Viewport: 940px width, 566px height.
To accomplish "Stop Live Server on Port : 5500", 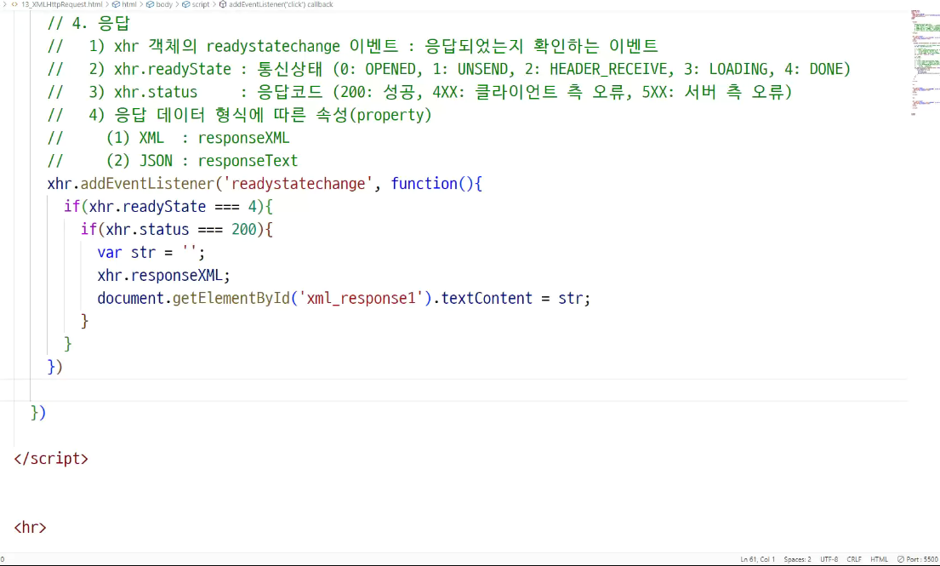I will click(918, 559).
